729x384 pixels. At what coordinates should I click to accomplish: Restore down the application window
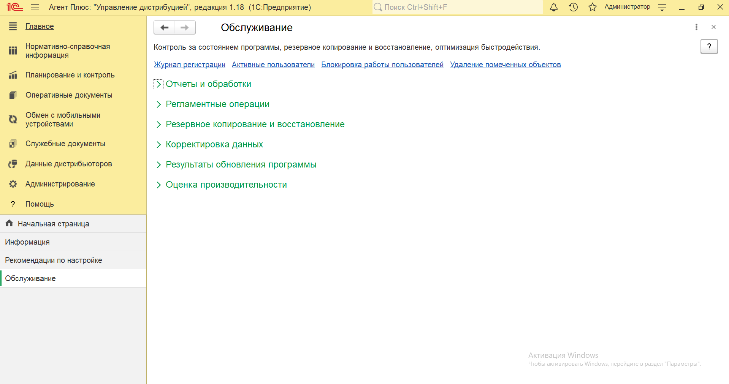(x=701, y=7)
